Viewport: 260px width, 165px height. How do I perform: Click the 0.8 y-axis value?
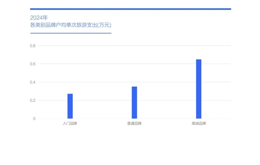click(x=33, y=46)
